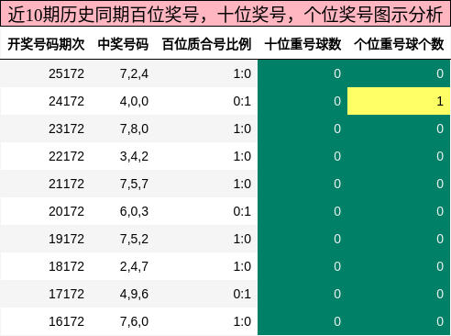The image size is (451, 336).
Task: Click 十位重号球数 value in row 16172
Action: point(337,321)
